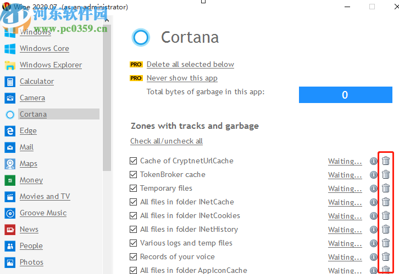Viewport: 399px width, 274px height.
Task: Click Waiting... status for Cache of CryptnetUrlCache
Action: 345,161
